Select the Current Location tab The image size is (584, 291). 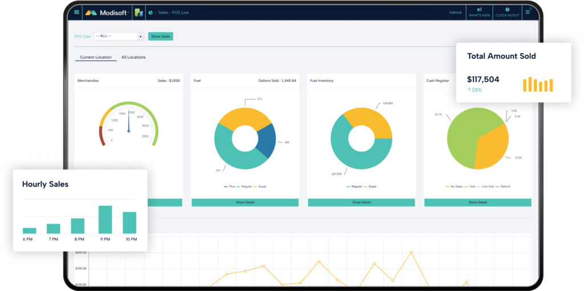pyautogui.click(x=96, y=57)
